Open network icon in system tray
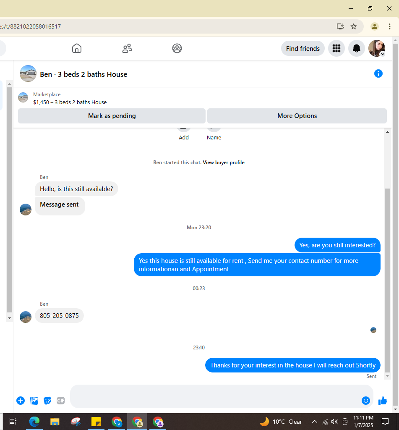The width and height of the screenshot is (399, 430). coord(325,422)
